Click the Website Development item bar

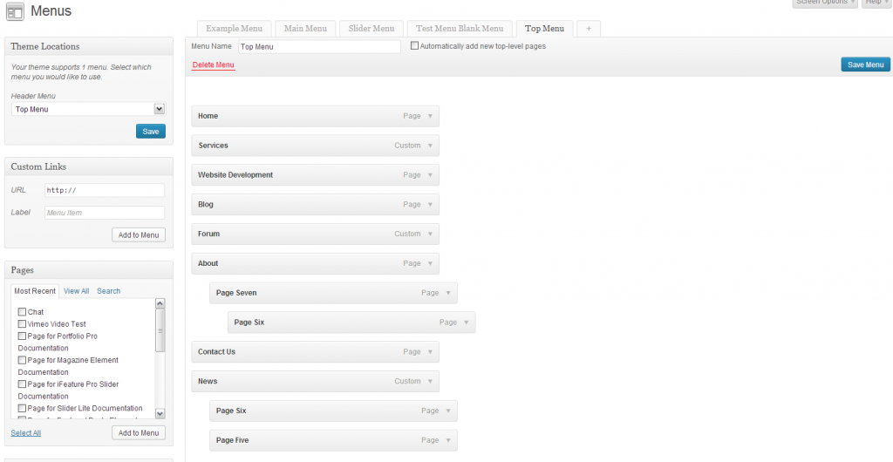315,175
